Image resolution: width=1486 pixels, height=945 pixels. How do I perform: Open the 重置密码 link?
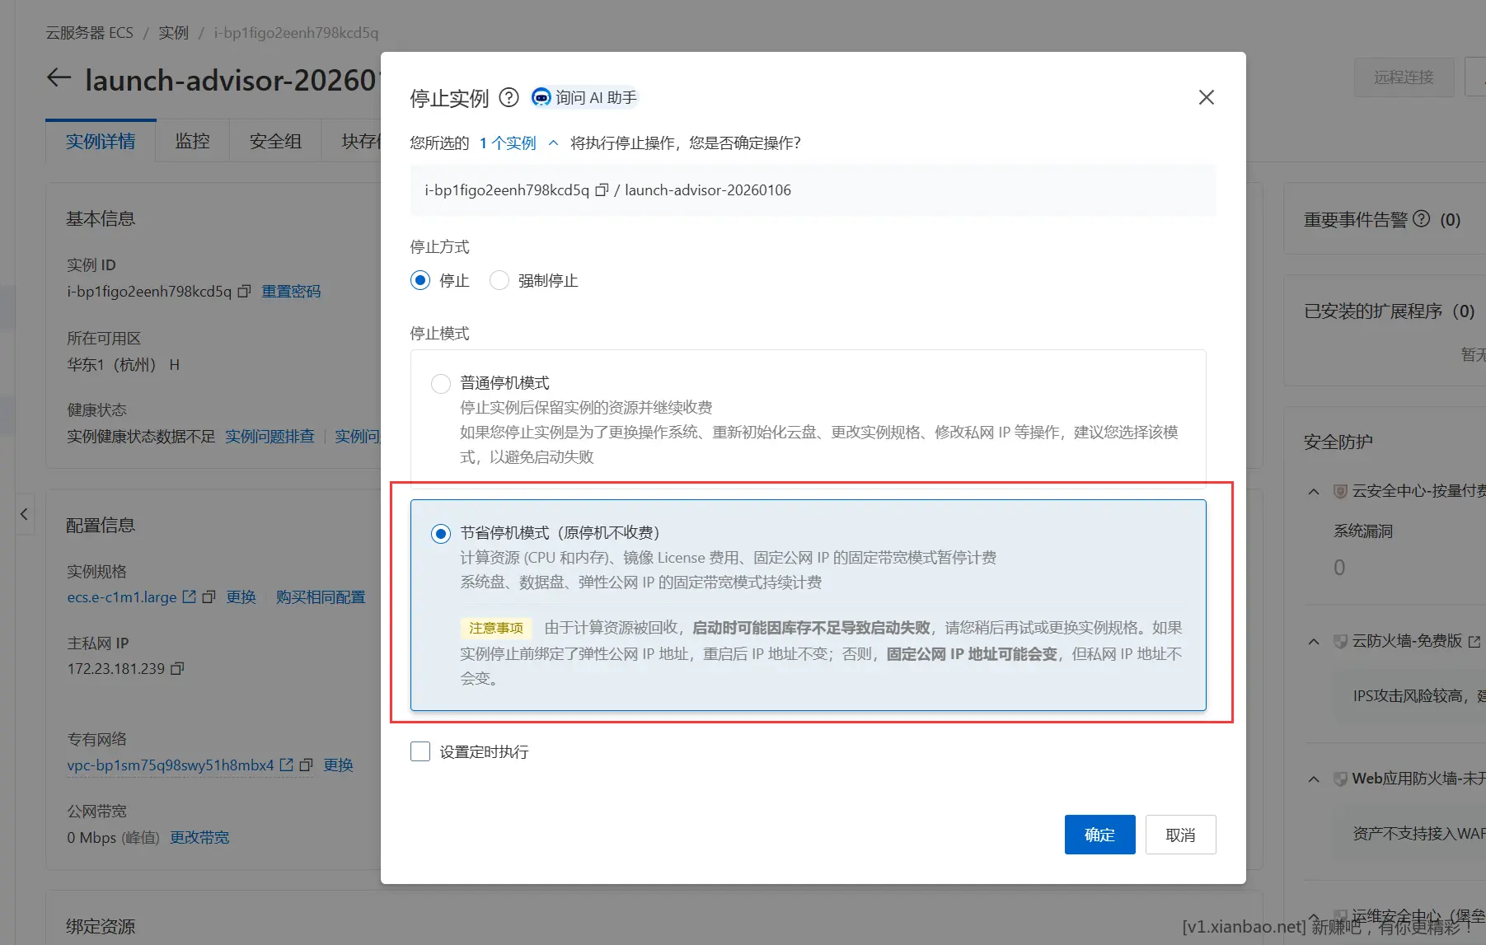[x=290, y=291]
